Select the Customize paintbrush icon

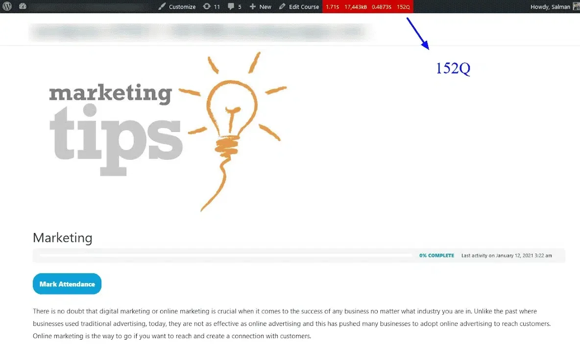tap(161, 6)
